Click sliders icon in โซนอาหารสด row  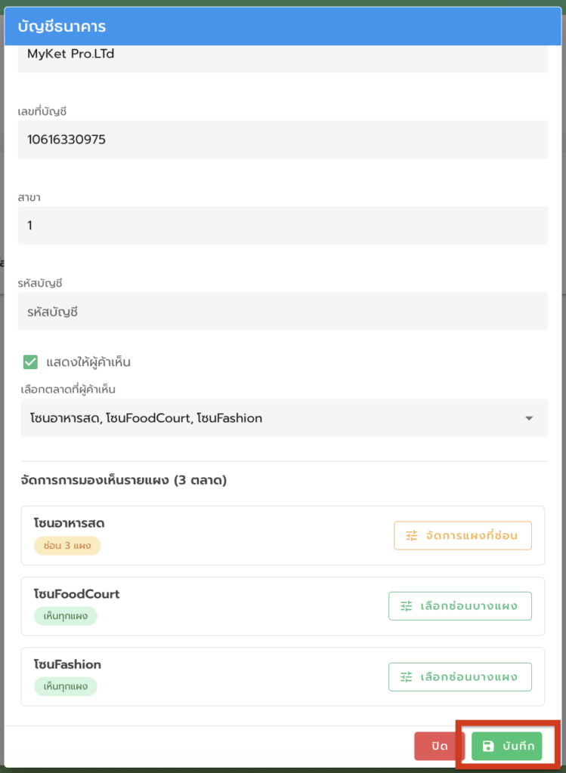pyautogui.click(x=412, y=535)
